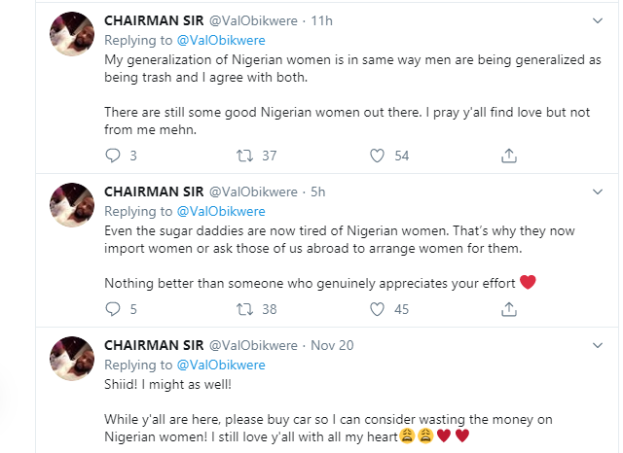Screen dimensions: 623x453
Task: Retweet the tweet with 37 retweets
Action: click(246, 156)
